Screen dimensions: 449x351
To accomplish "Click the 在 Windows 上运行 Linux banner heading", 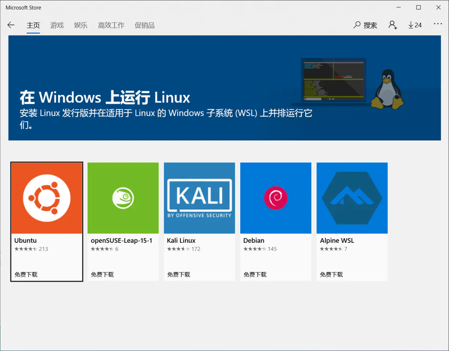I will (105, 97).
